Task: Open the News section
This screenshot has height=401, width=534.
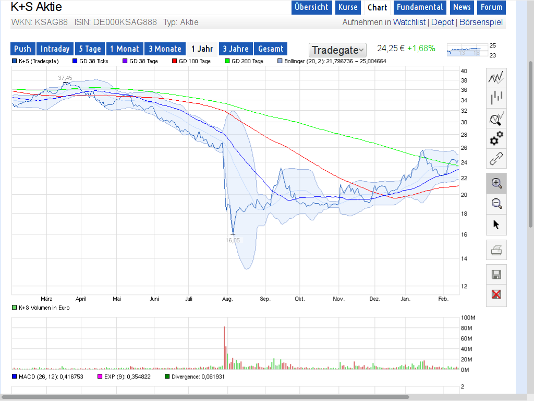Action: [x=462, y=7]
